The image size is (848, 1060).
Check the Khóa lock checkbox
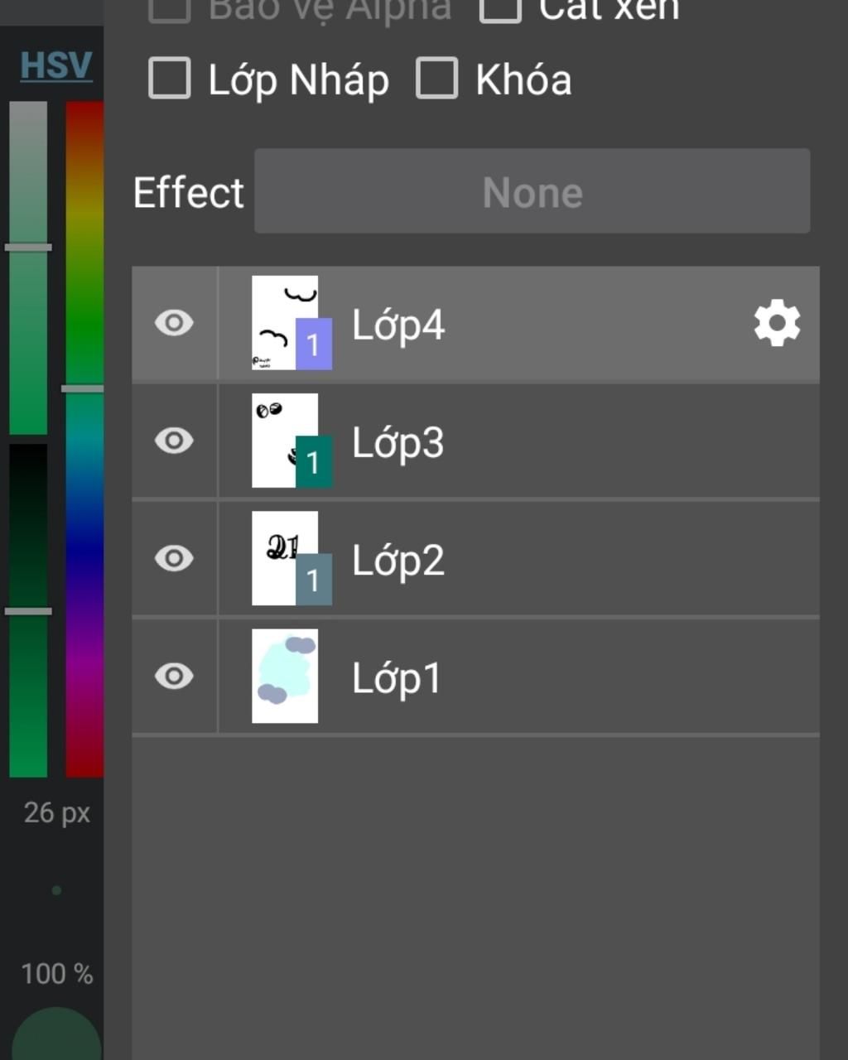pyautogui.click(x=436, y=79)
